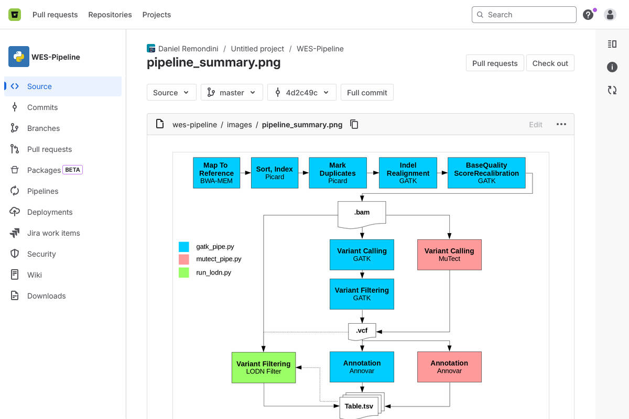This screenshot has height=419, width=629.
Task: View Deployments via its sidebar icon
Action: point(49,212)
